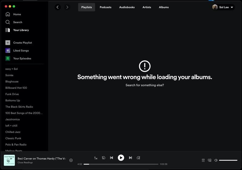
Task: Open the Close Readings album thumbnail
Action: pyautogui.click(x=9, y=160)
